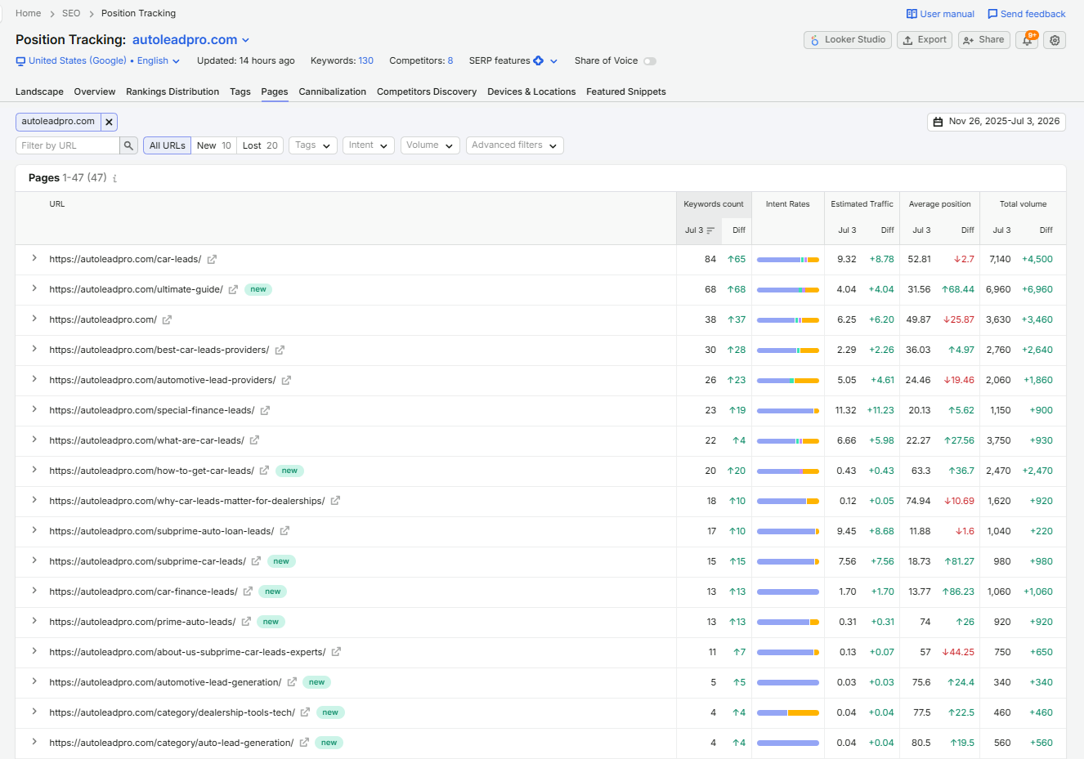Click the SEO breadcrumb link
Screen dimensions: 1084x759
pos(71,14)
